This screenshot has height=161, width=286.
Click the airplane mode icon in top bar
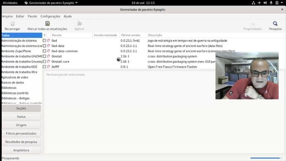coord(259,3)
